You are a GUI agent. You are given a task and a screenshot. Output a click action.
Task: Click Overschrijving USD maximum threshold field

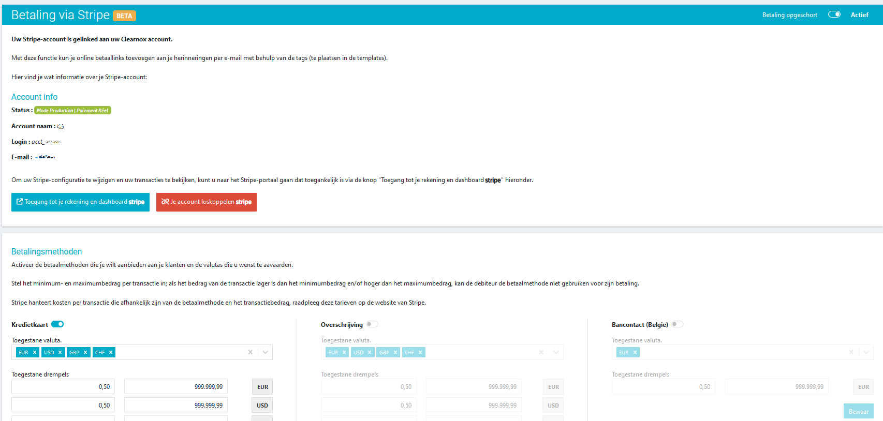pos(474,405)
